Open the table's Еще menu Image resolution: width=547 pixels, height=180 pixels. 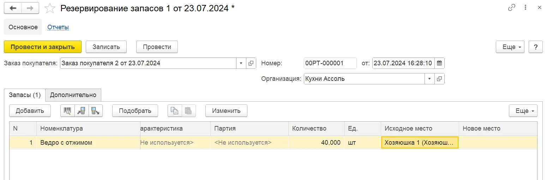pyautogui.click(x=523, y=110)
